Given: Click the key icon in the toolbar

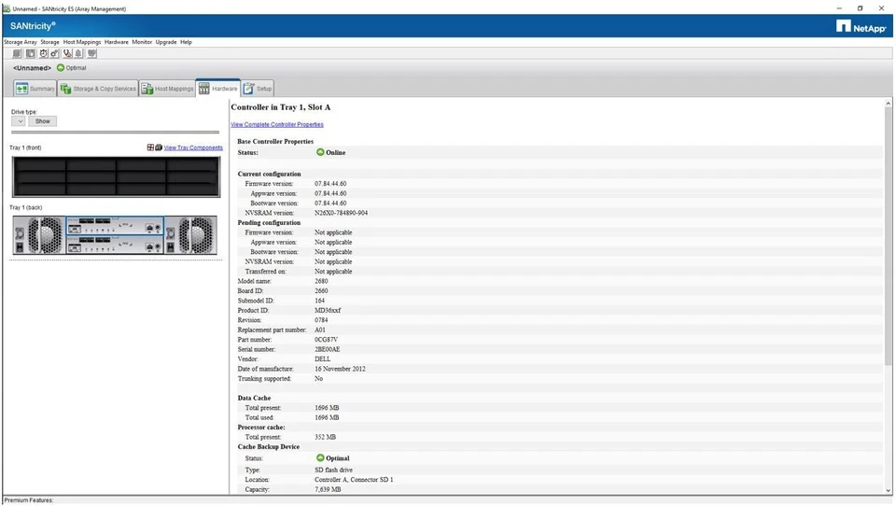Looking at the screenshot, I should point(54,53).
